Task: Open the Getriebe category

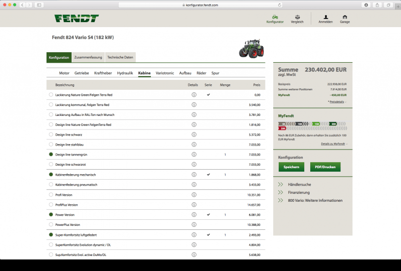Action: tap(82, 73)
